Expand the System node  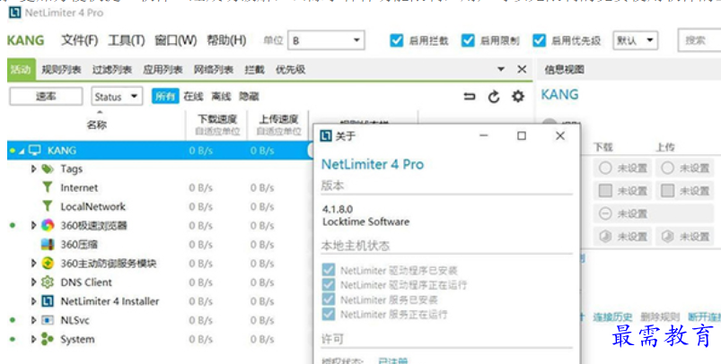tap(33, 339)
